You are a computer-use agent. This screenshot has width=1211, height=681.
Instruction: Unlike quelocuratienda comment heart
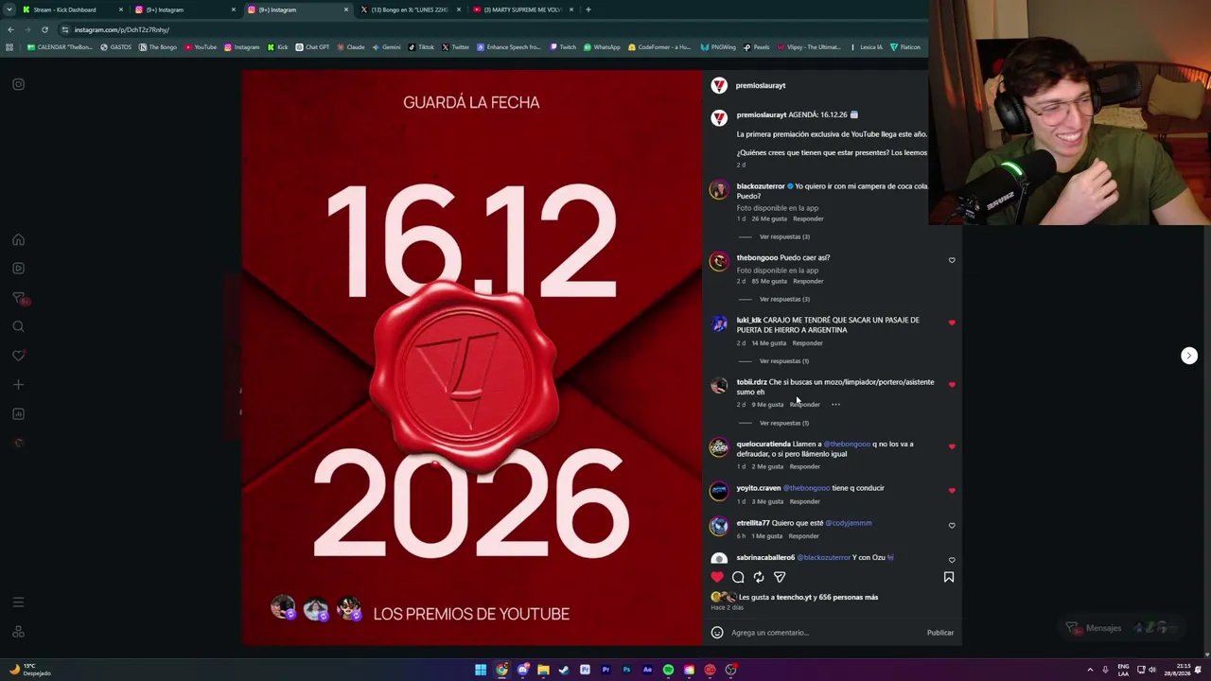(x=952, y=446)
